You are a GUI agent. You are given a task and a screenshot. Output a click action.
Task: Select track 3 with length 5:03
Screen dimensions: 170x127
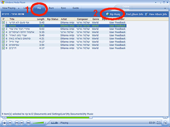pyautogui.click(x=66, y=29)
